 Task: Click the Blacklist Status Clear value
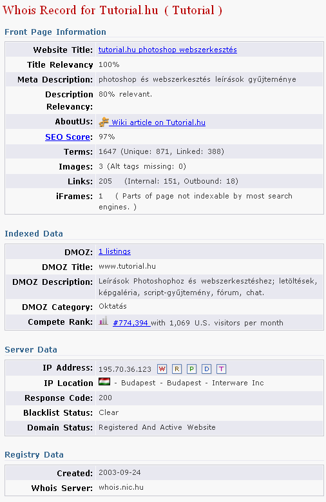(109, 412)
